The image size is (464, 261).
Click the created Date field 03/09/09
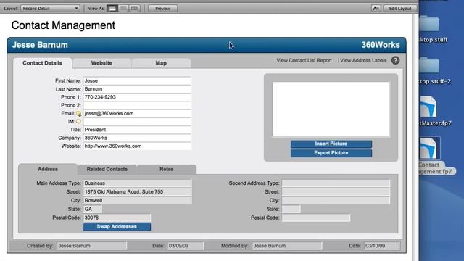[x=186, y=246]
